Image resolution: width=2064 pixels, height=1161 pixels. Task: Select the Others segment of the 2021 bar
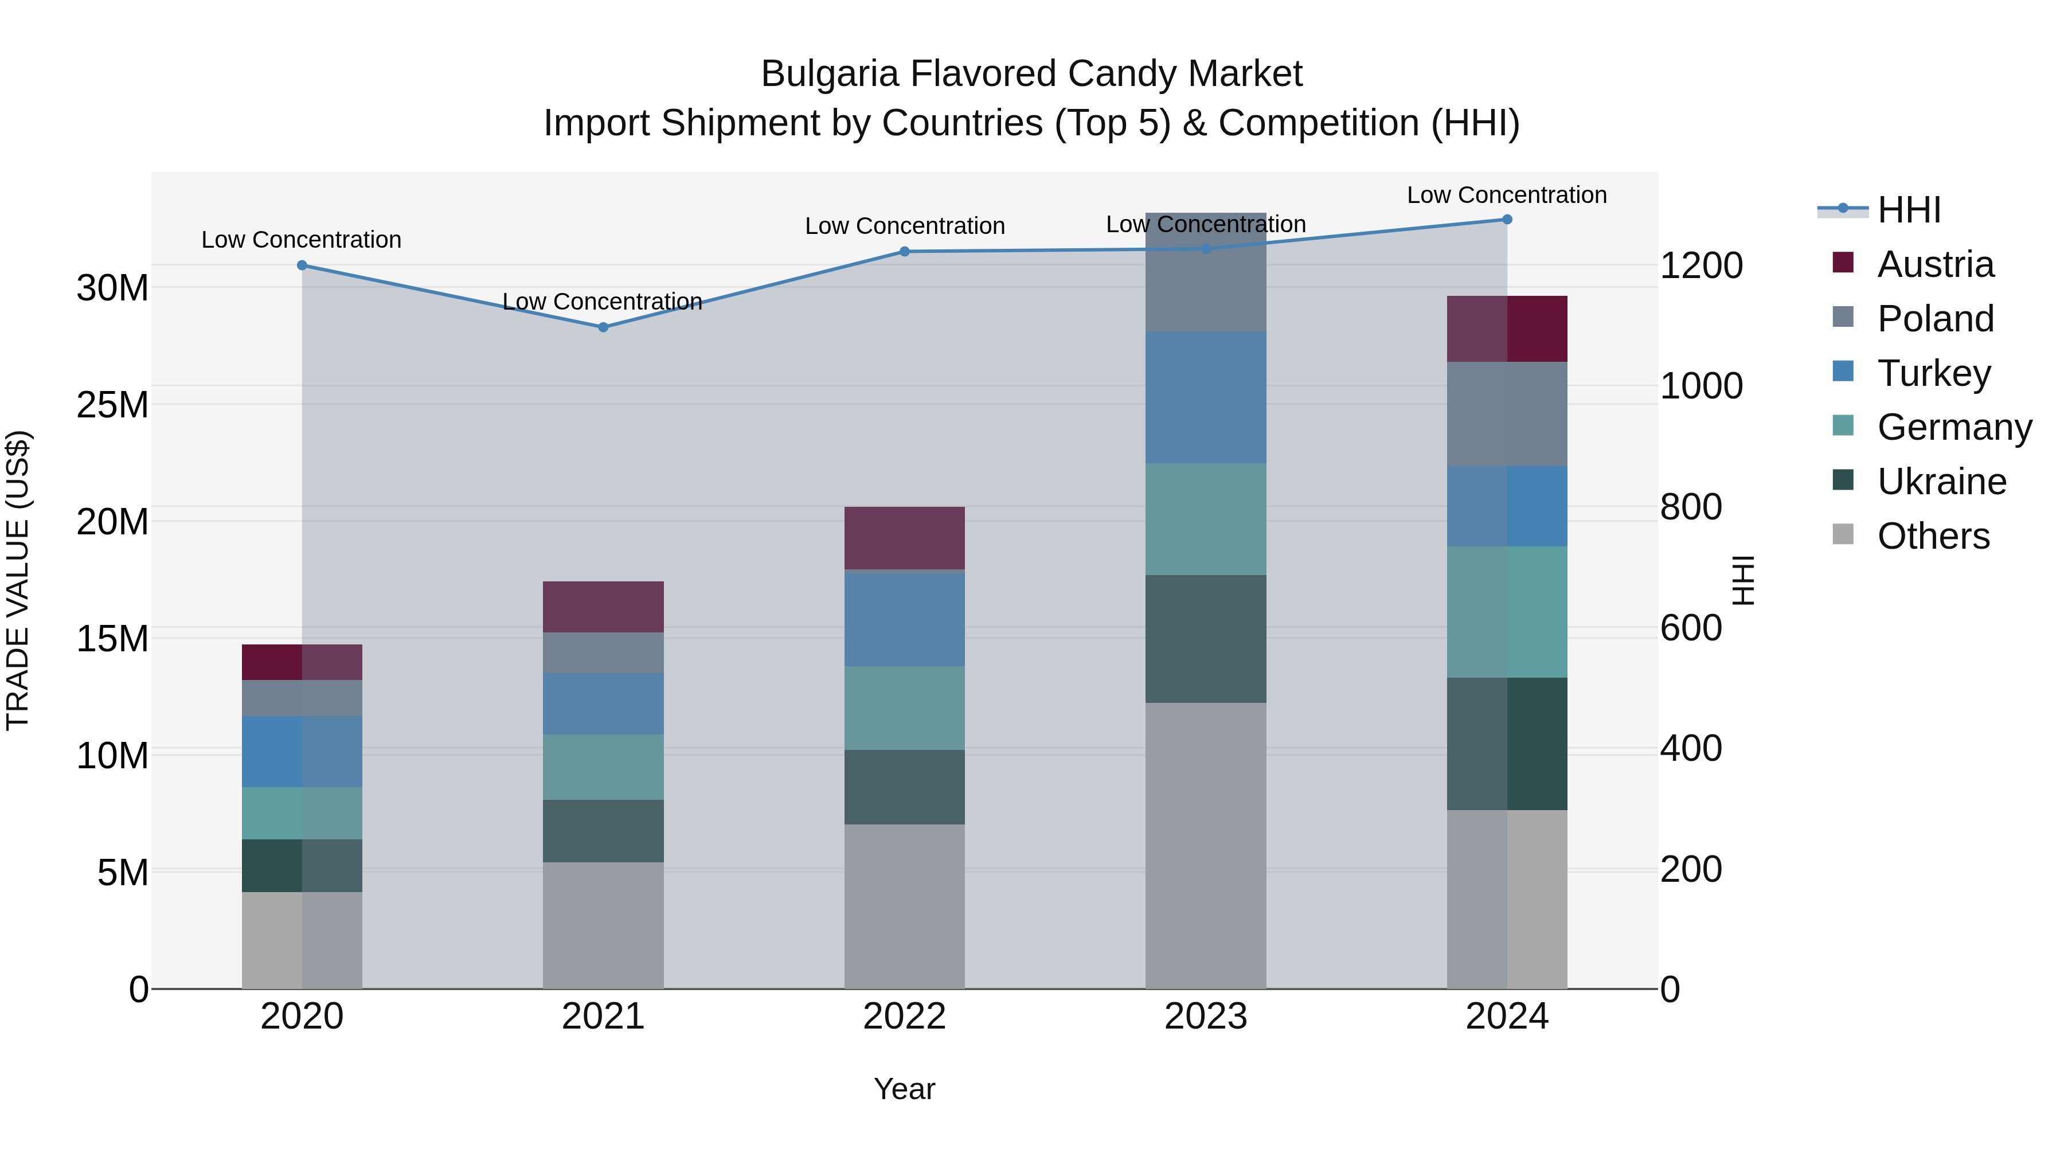pos(603,925)
